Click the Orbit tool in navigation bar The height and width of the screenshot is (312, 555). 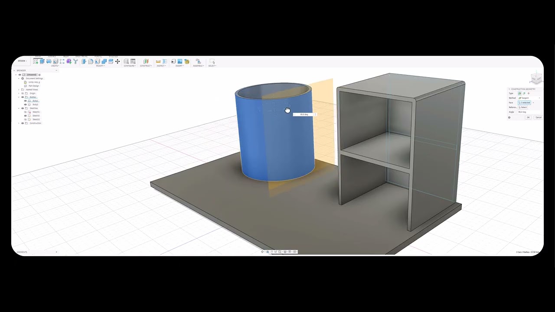click(x=262, y=252)
